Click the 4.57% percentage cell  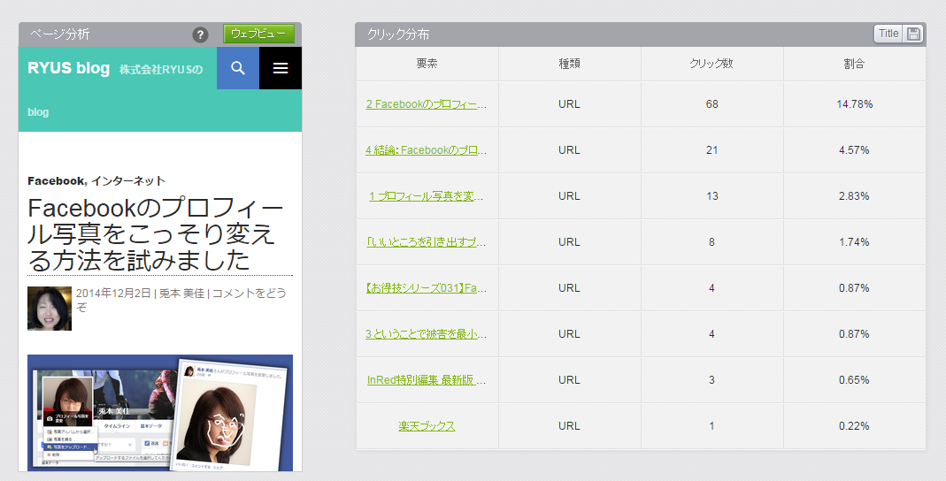point(854,150)
